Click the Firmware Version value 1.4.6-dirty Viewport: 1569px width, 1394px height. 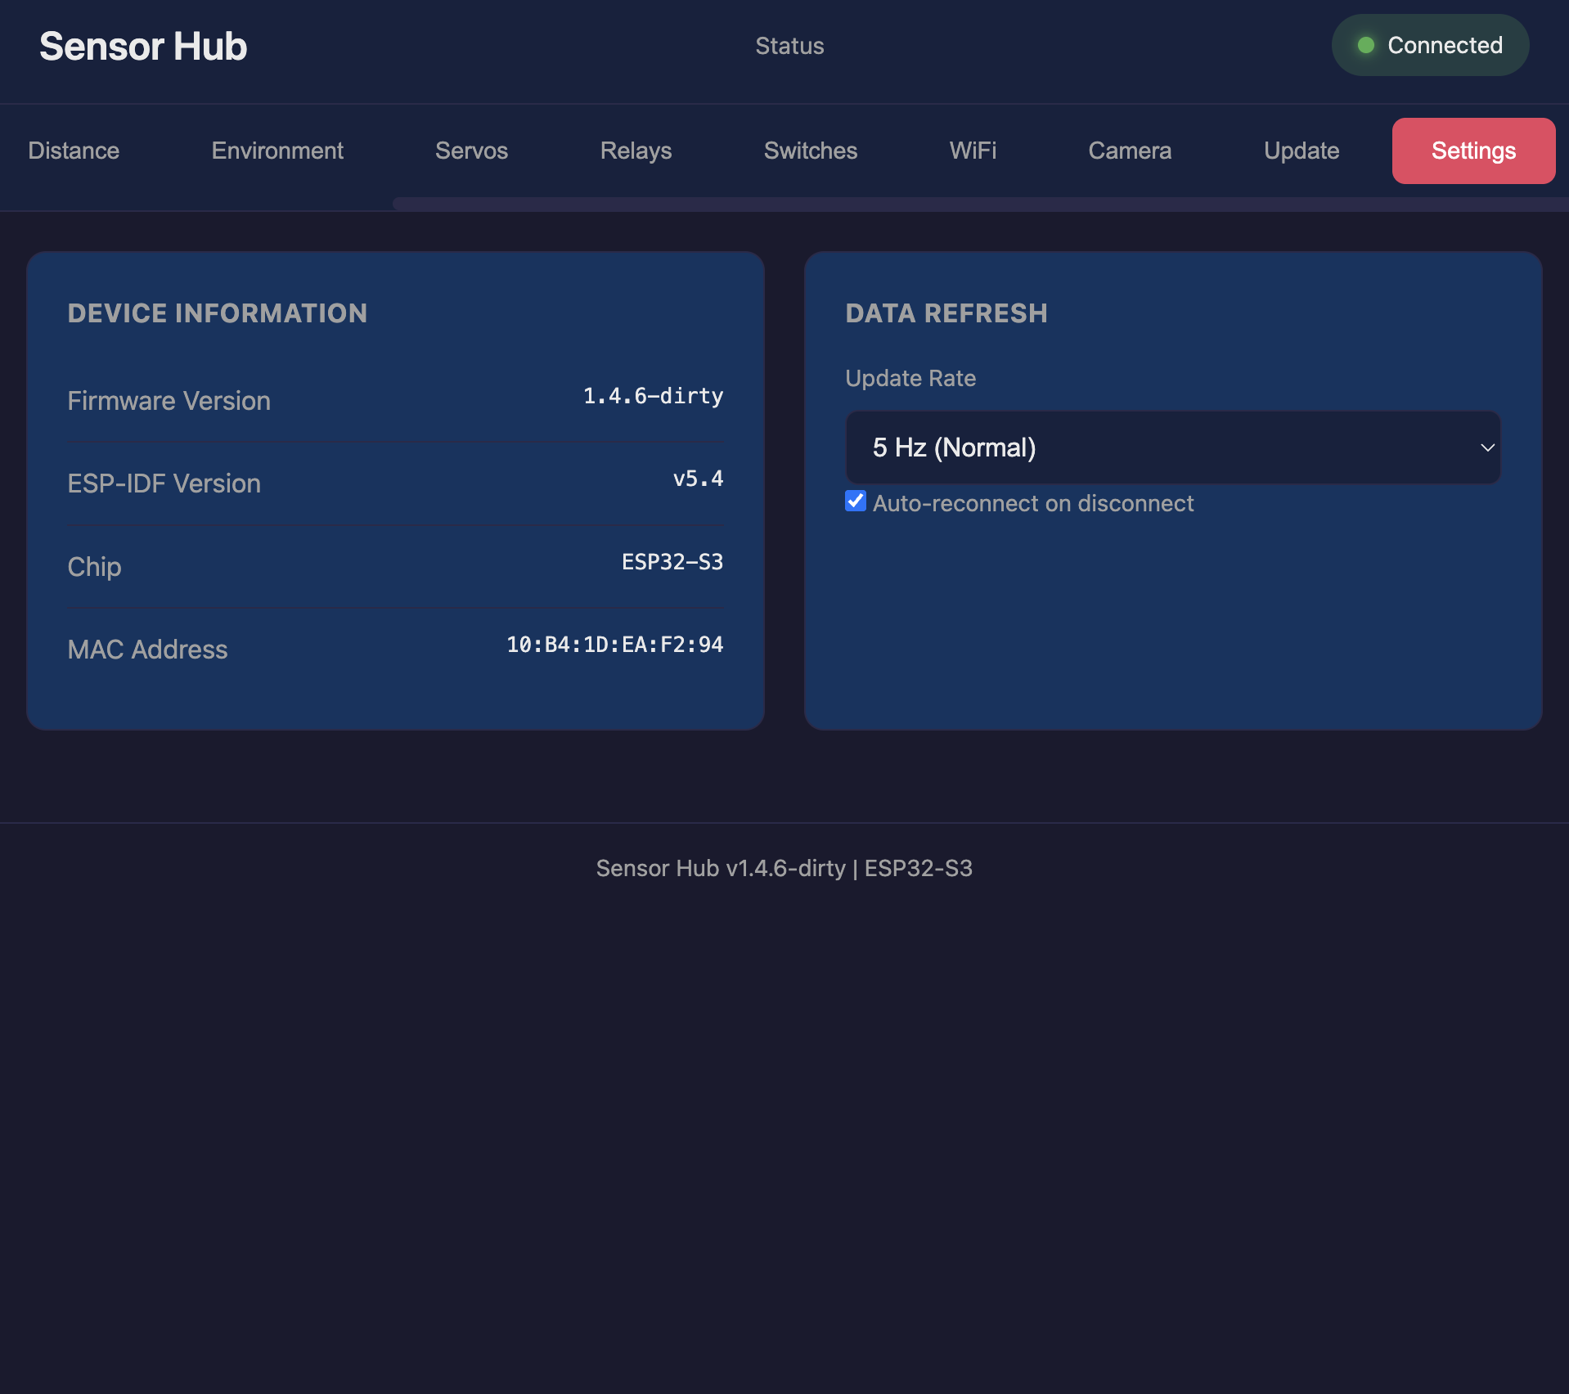pos(653,396)
